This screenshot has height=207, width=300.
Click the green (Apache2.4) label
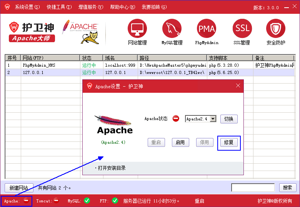click(113, 142)
